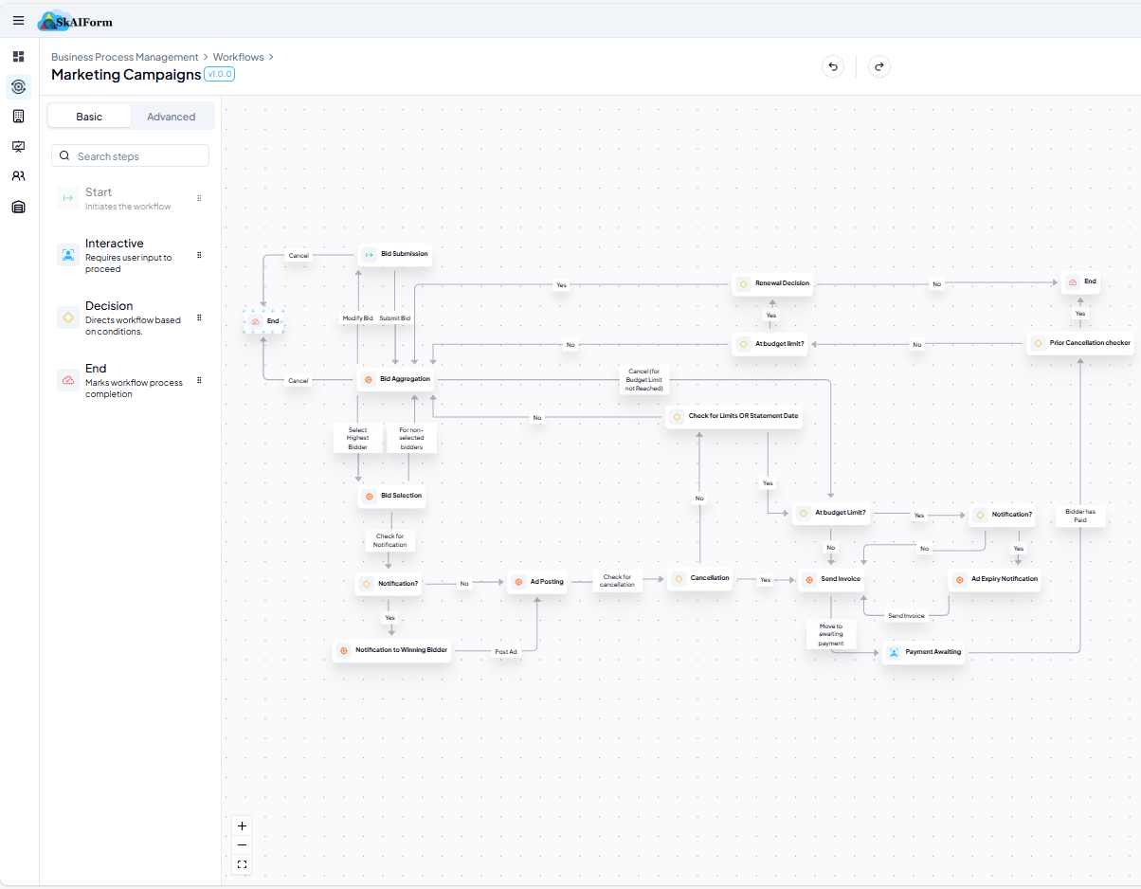Click Business Process Management breadcrumb link
This screenshot has height=889, width=1141.
click(x=124, y=56)
